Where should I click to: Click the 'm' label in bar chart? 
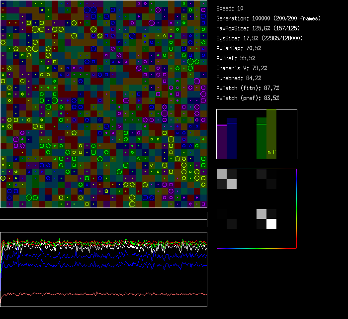tap(269, 152)
